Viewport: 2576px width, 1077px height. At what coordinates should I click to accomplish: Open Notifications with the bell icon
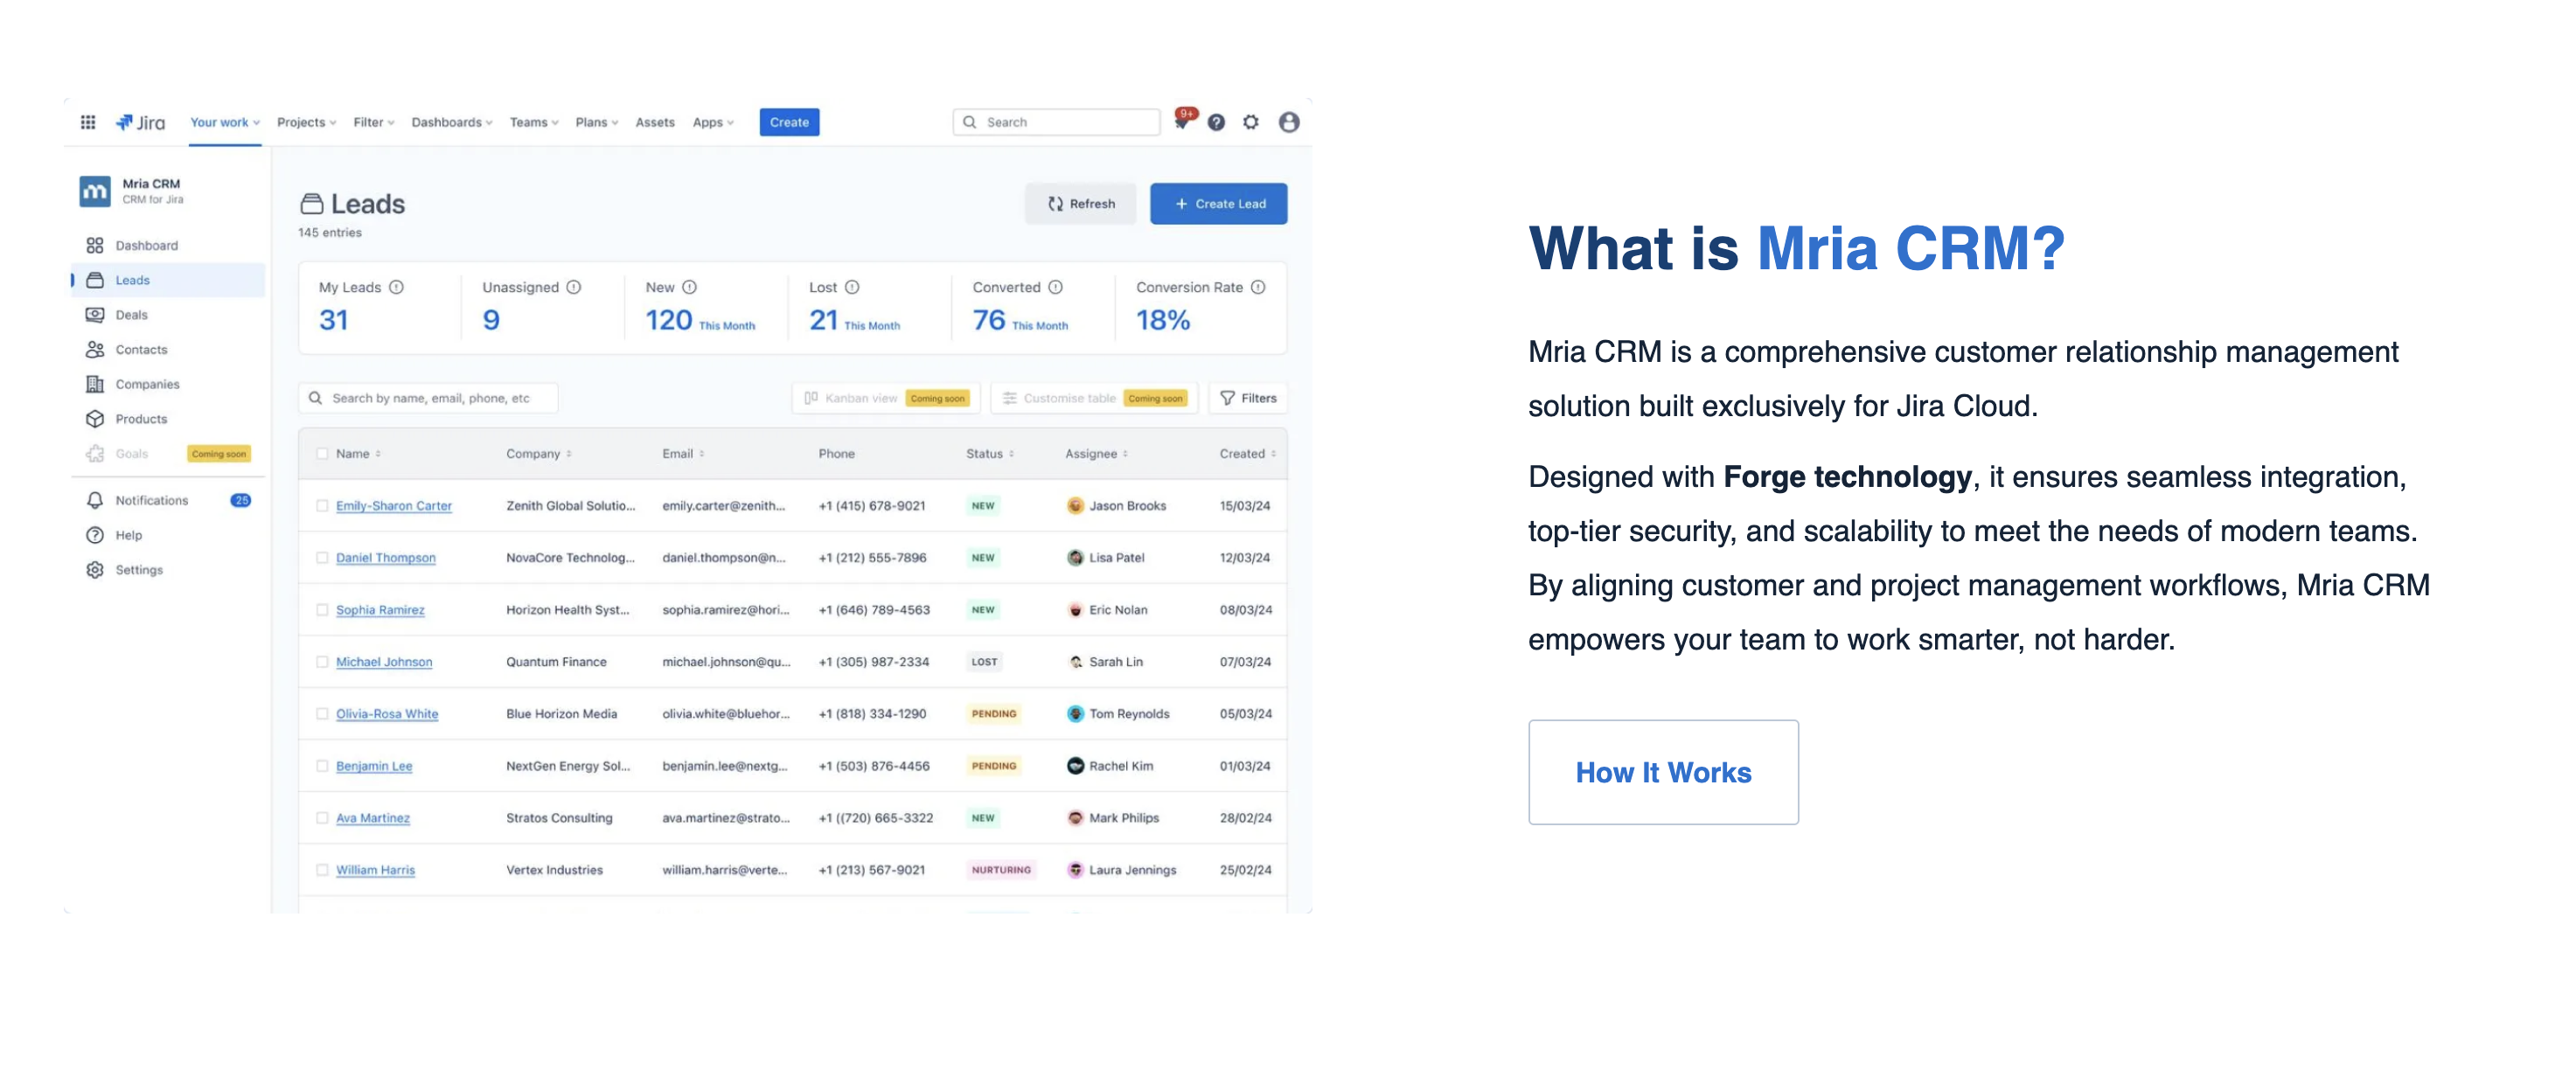click(152, 500)
